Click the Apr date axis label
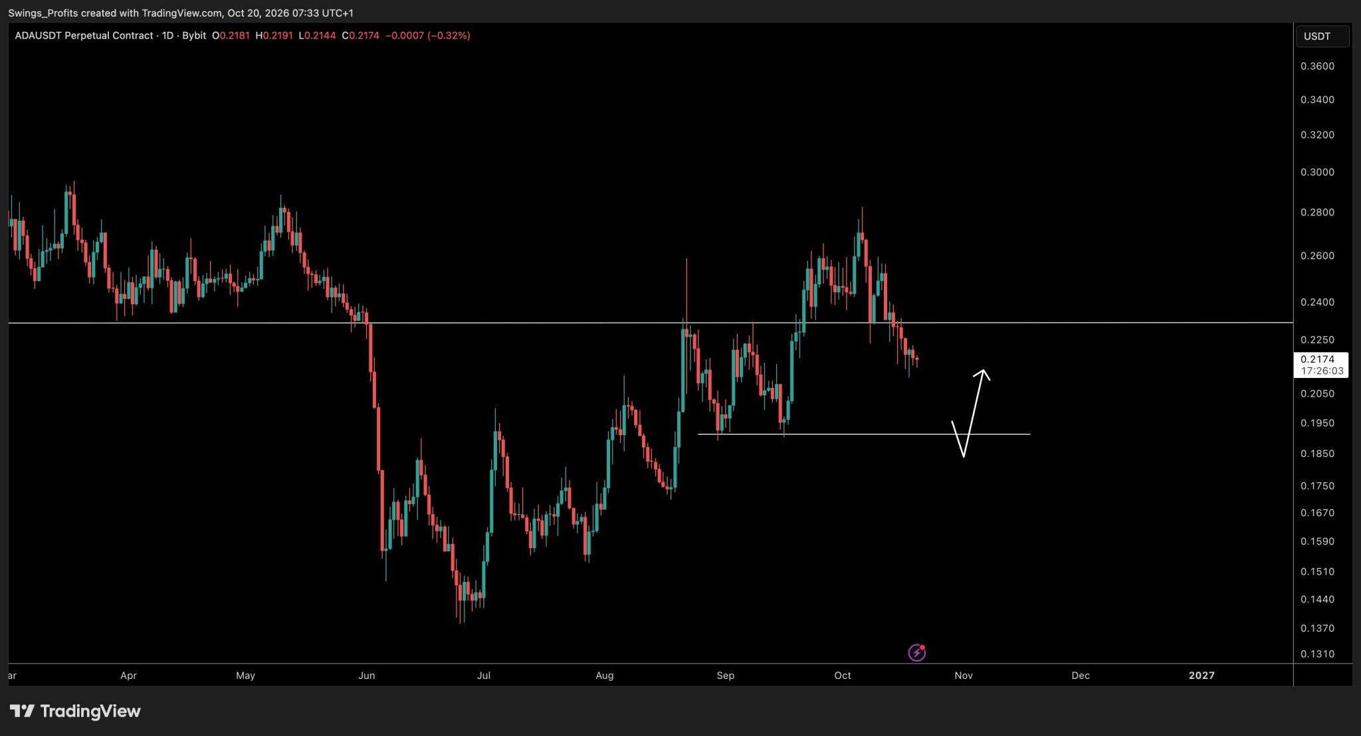Screen dimensions: 1361x736 [x=128, y=676]
